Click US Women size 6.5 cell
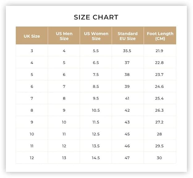This screenshot has width=193, height=178. 96,63
